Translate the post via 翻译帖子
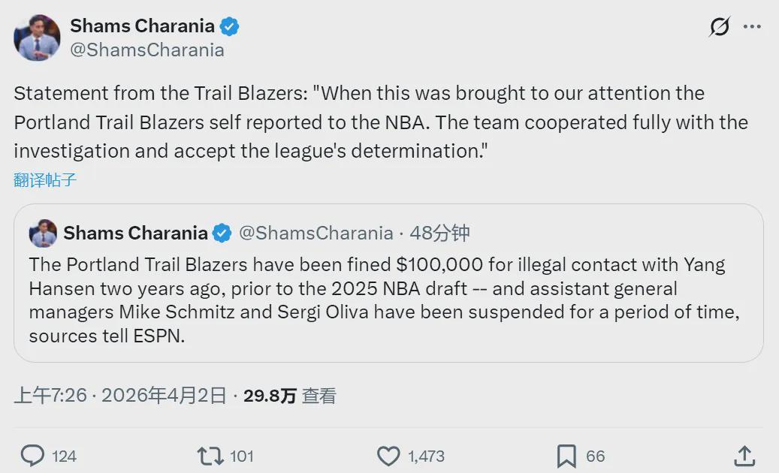This screenshot has height=473, width=779. (x=44, y=179)
